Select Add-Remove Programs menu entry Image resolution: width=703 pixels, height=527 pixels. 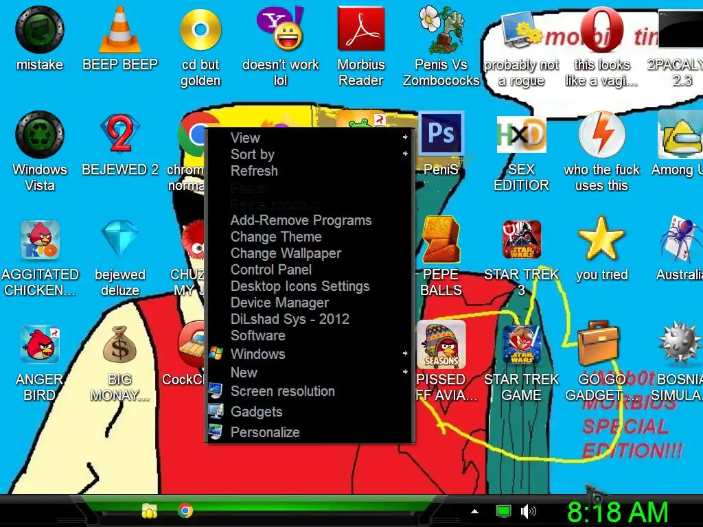[310, 220]
